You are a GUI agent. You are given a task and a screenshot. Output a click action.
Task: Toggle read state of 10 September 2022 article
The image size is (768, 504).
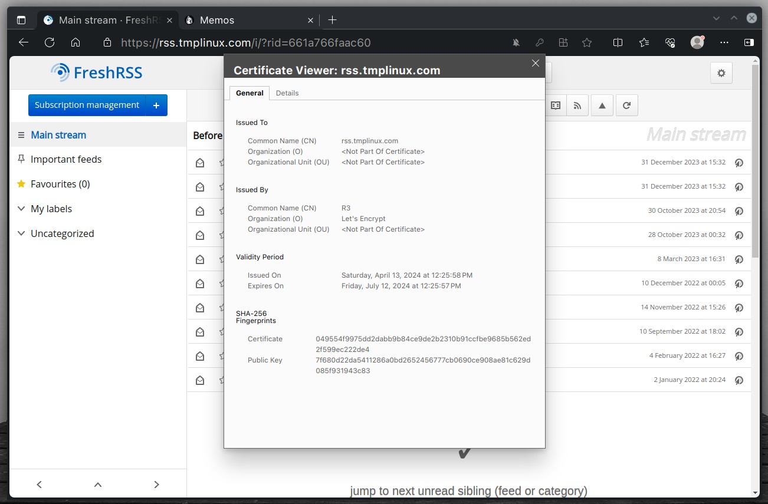click(200, 332)
